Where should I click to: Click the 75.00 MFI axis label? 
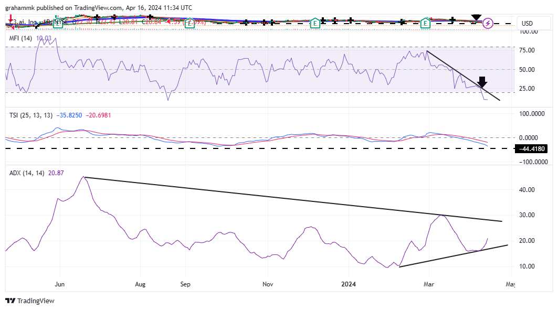527,50
